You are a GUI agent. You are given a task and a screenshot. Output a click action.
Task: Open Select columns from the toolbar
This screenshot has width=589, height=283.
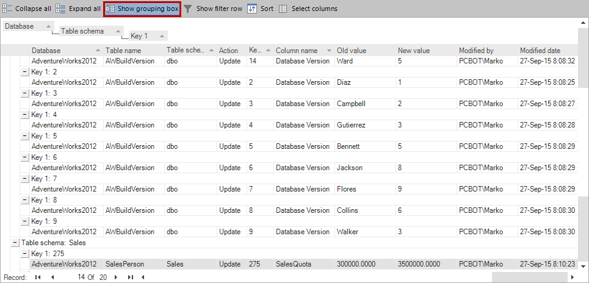click(x=308, y=9)
